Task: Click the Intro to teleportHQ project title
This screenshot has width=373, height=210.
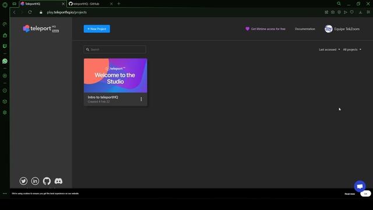Action: click(x=103, y=97)
